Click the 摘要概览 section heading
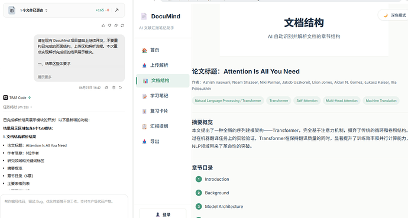 202,122
